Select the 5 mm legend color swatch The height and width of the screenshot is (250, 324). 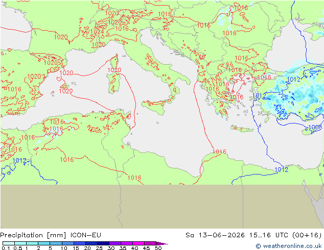click(x=56, y=243)
